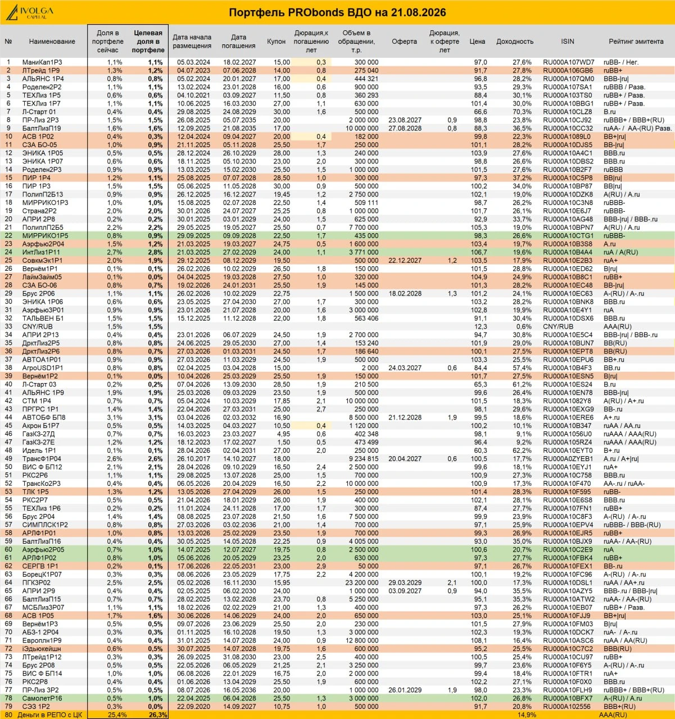675x719 pixels.
Task: Select the 'Акрон Б1Р7' name cell
Action: click(x=40, y=426)
